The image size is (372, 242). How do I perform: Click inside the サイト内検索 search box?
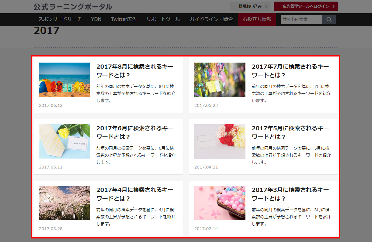[301, 19]
